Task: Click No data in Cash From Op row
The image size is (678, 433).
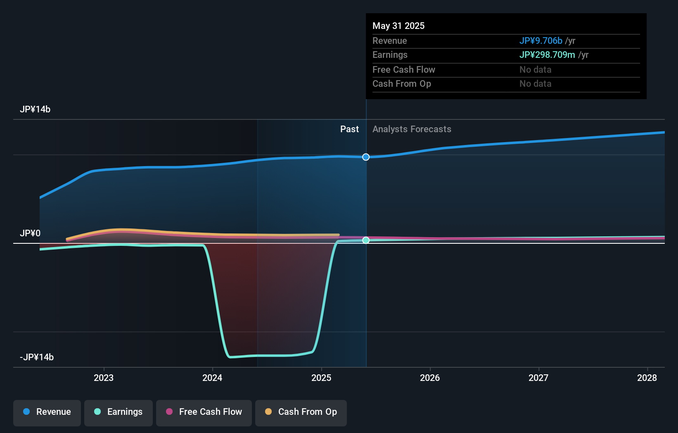Action: click(536, 84)
